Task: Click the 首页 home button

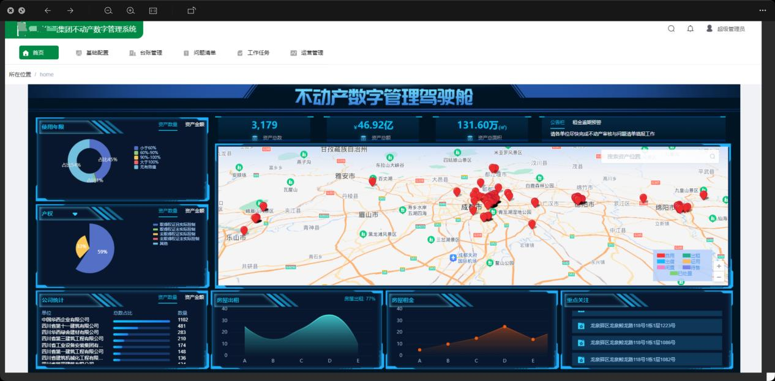Action: (x=39, y=53)
